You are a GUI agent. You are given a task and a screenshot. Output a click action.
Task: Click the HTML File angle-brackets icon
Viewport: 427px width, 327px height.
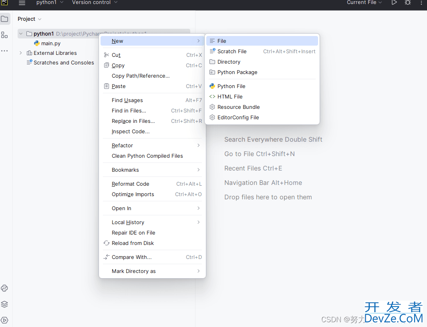tap(212, 96)
